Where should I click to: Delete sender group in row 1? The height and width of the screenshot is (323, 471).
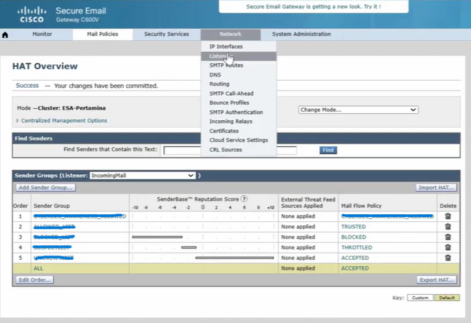click(448, 217)
